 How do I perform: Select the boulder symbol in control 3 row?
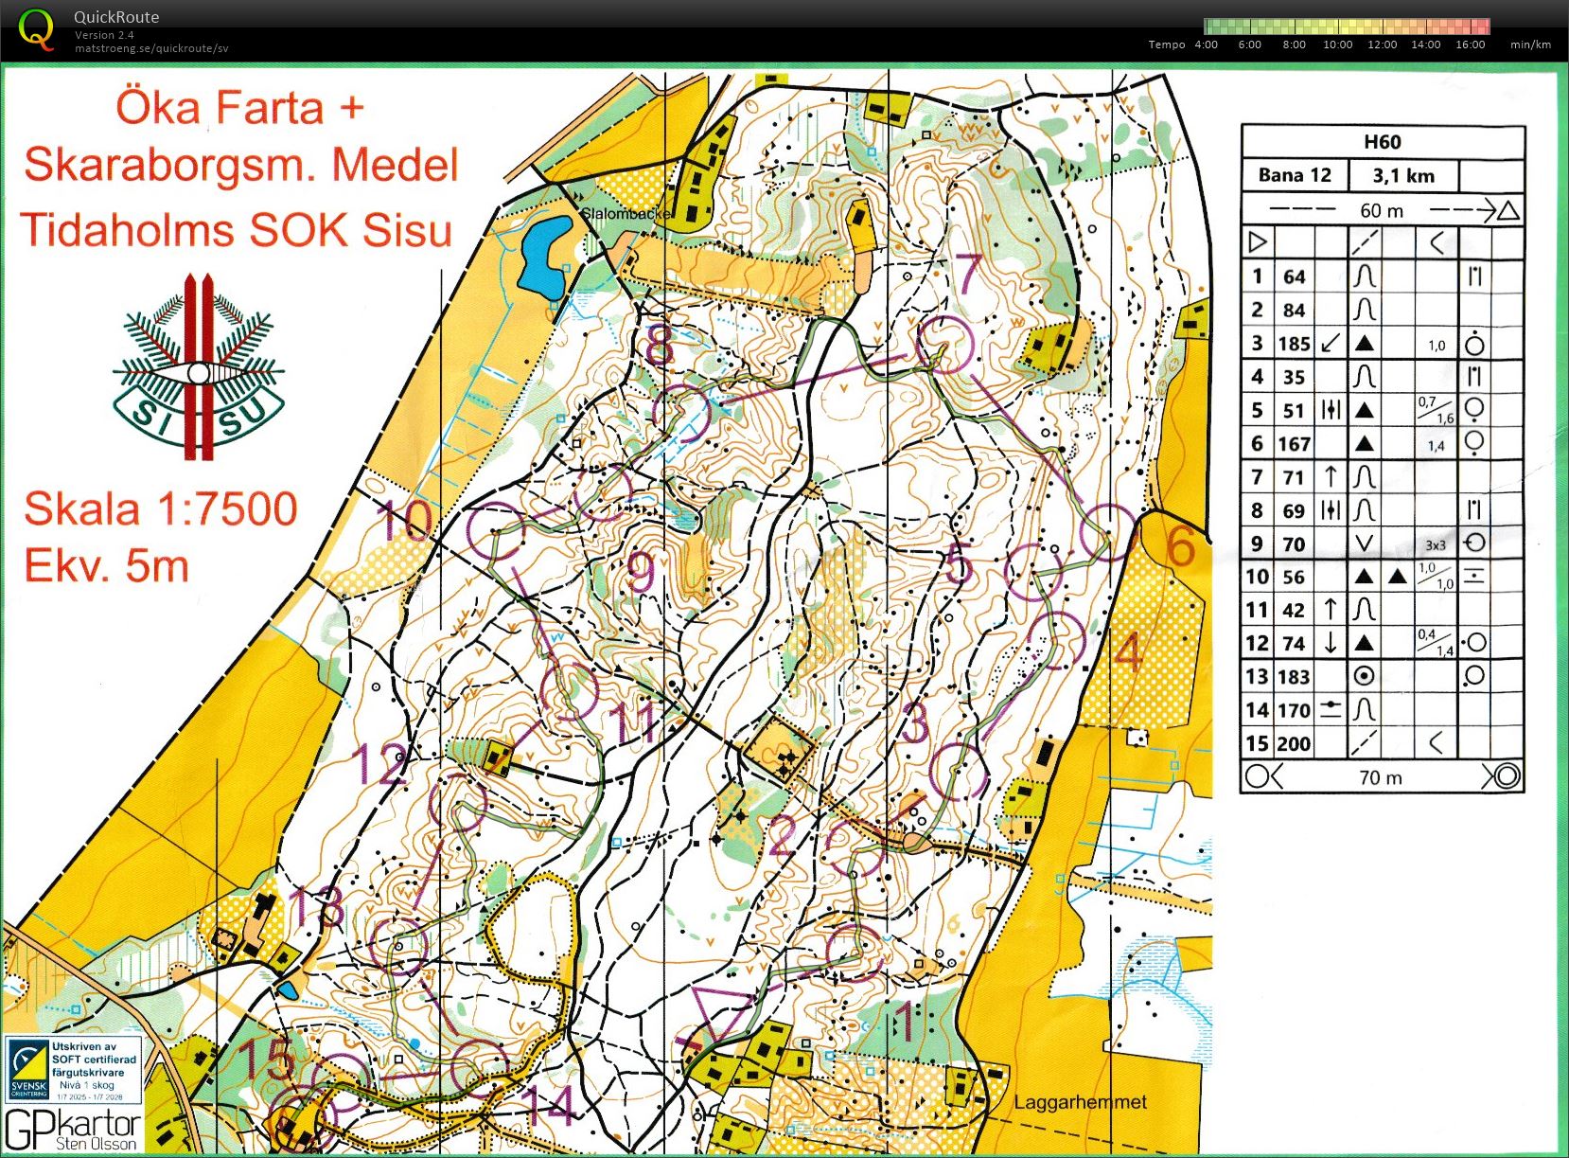point(1366,343)
